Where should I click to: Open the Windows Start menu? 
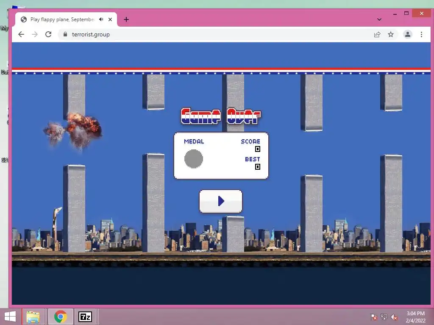tap(10, 317)
